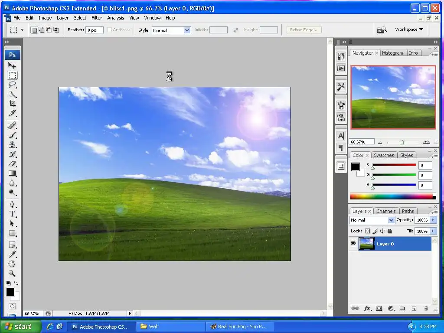Add a layer style (fx)
This screenshot has width=444, height=333.
(367, 308)
